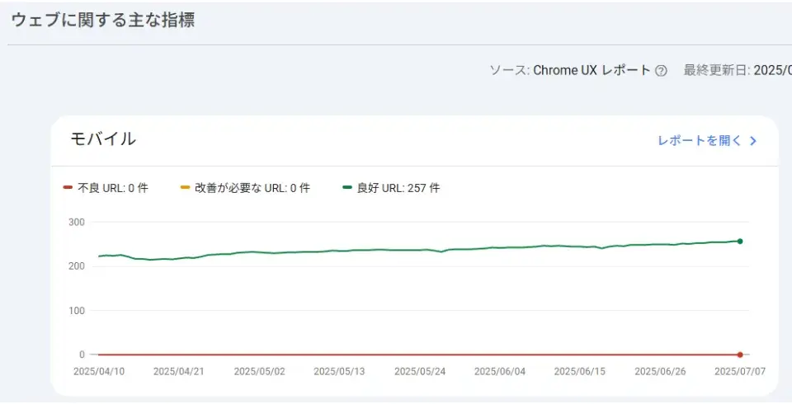The image size is (792, 404).
Task: Click the 最終更新日 label
Action: coord(717,70)
